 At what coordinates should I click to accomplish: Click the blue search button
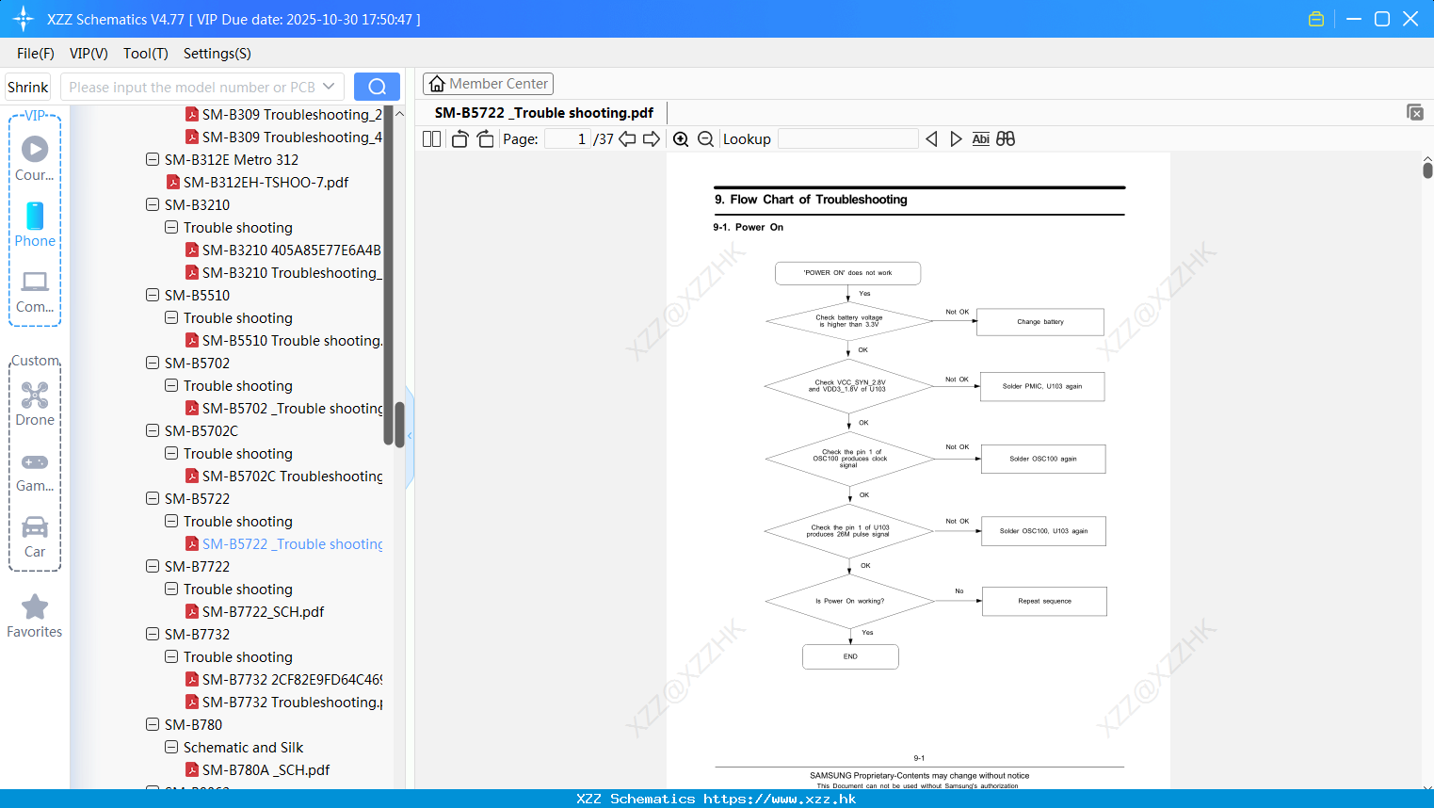(x=377, y=87)
